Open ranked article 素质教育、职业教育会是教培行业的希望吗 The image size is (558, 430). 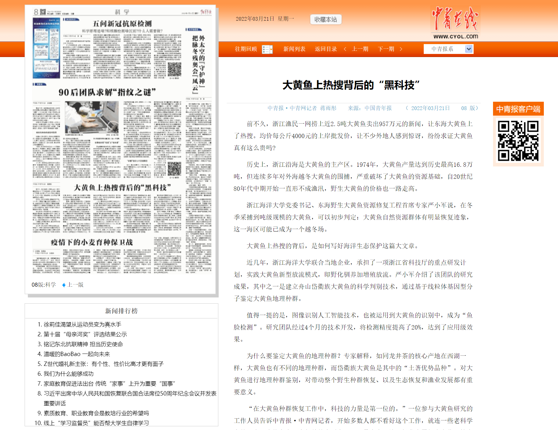96,413
